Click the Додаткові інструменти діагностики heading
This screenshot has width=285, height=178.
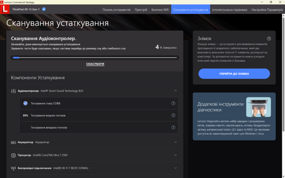(220, 107)
